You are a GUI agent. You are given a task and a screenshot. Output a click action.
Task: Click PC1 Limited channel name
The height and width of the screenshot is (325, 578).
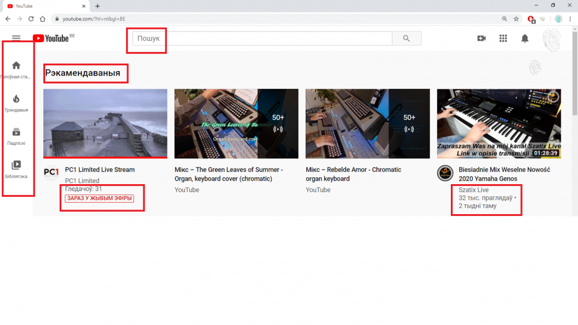[x=82, y=181]
